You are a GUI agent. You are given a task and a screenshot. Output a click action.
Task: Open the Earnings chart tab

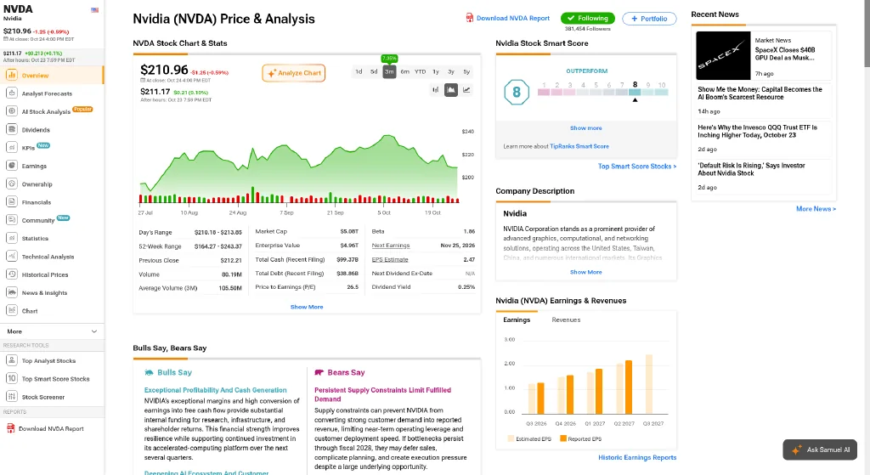[x=517, y=319]
